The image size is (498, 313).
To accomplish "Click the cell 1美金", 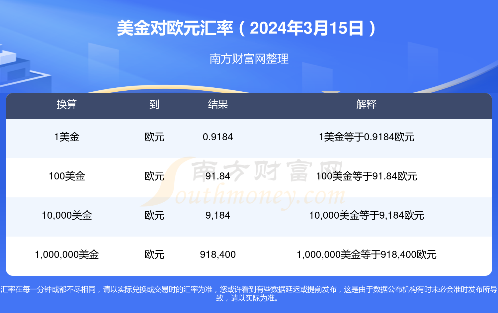I will [x=67, y=137].
